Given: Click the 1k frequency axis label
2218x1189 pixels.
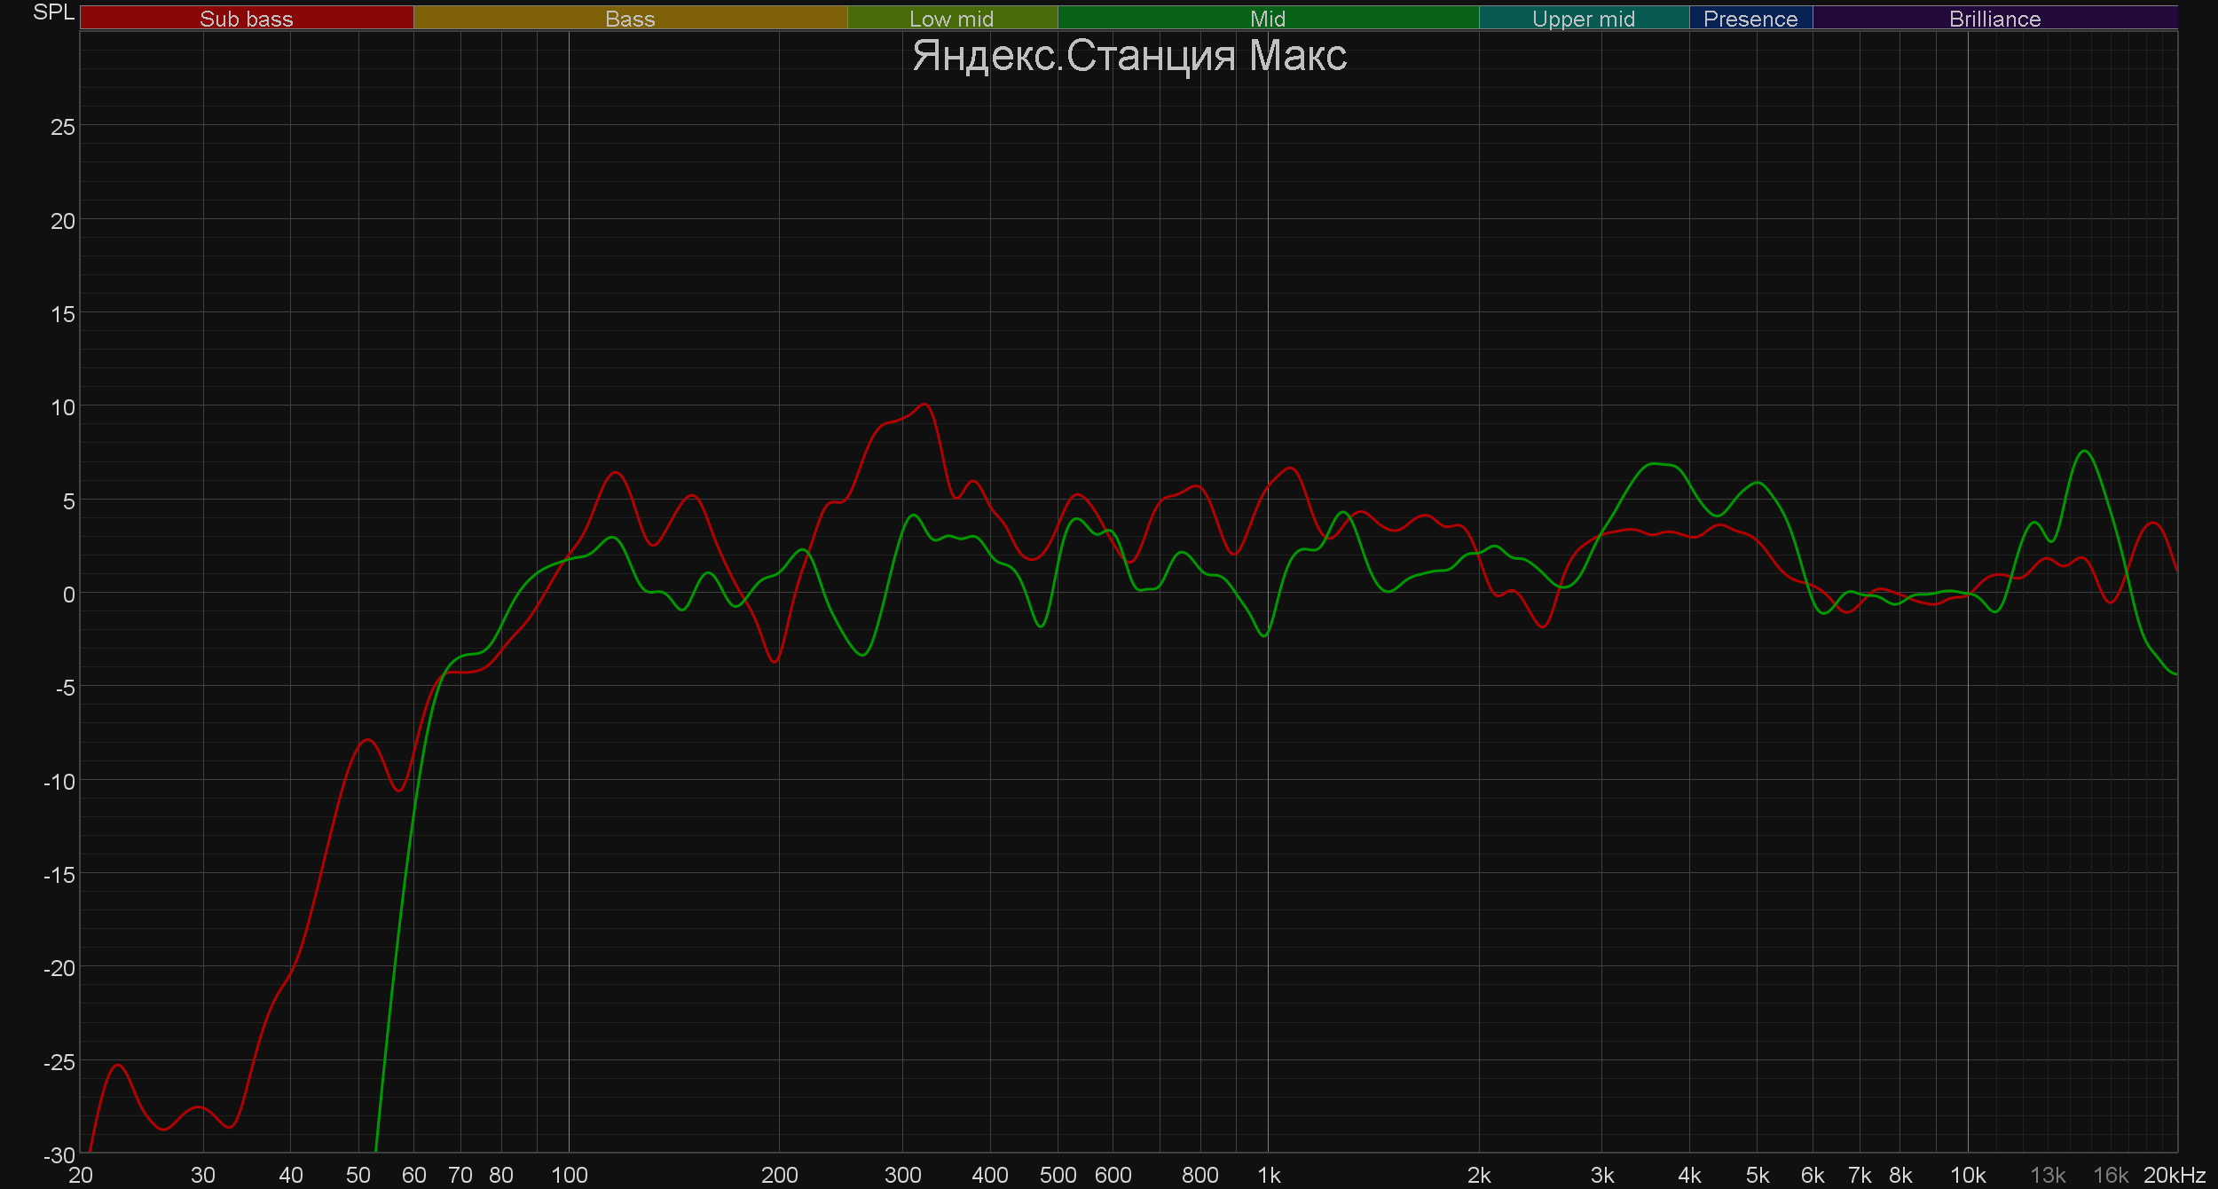Looking at the screenshot, I should pyautogui.click(x=1268, y=1175).
